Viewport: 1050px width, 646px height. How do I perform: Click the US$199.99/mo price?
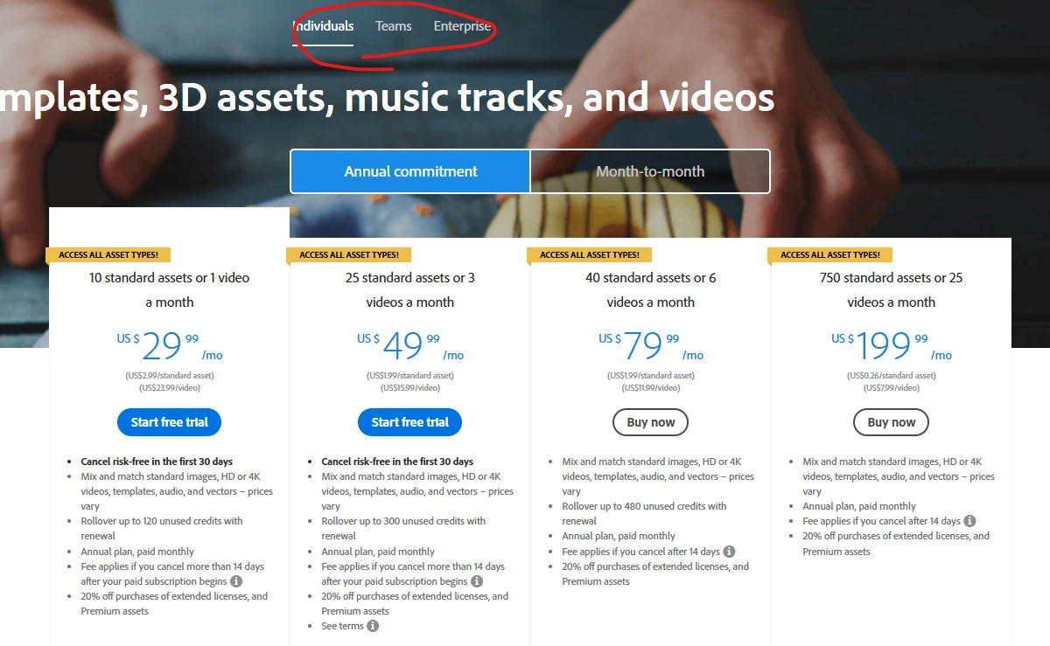(x=891, y=346)
